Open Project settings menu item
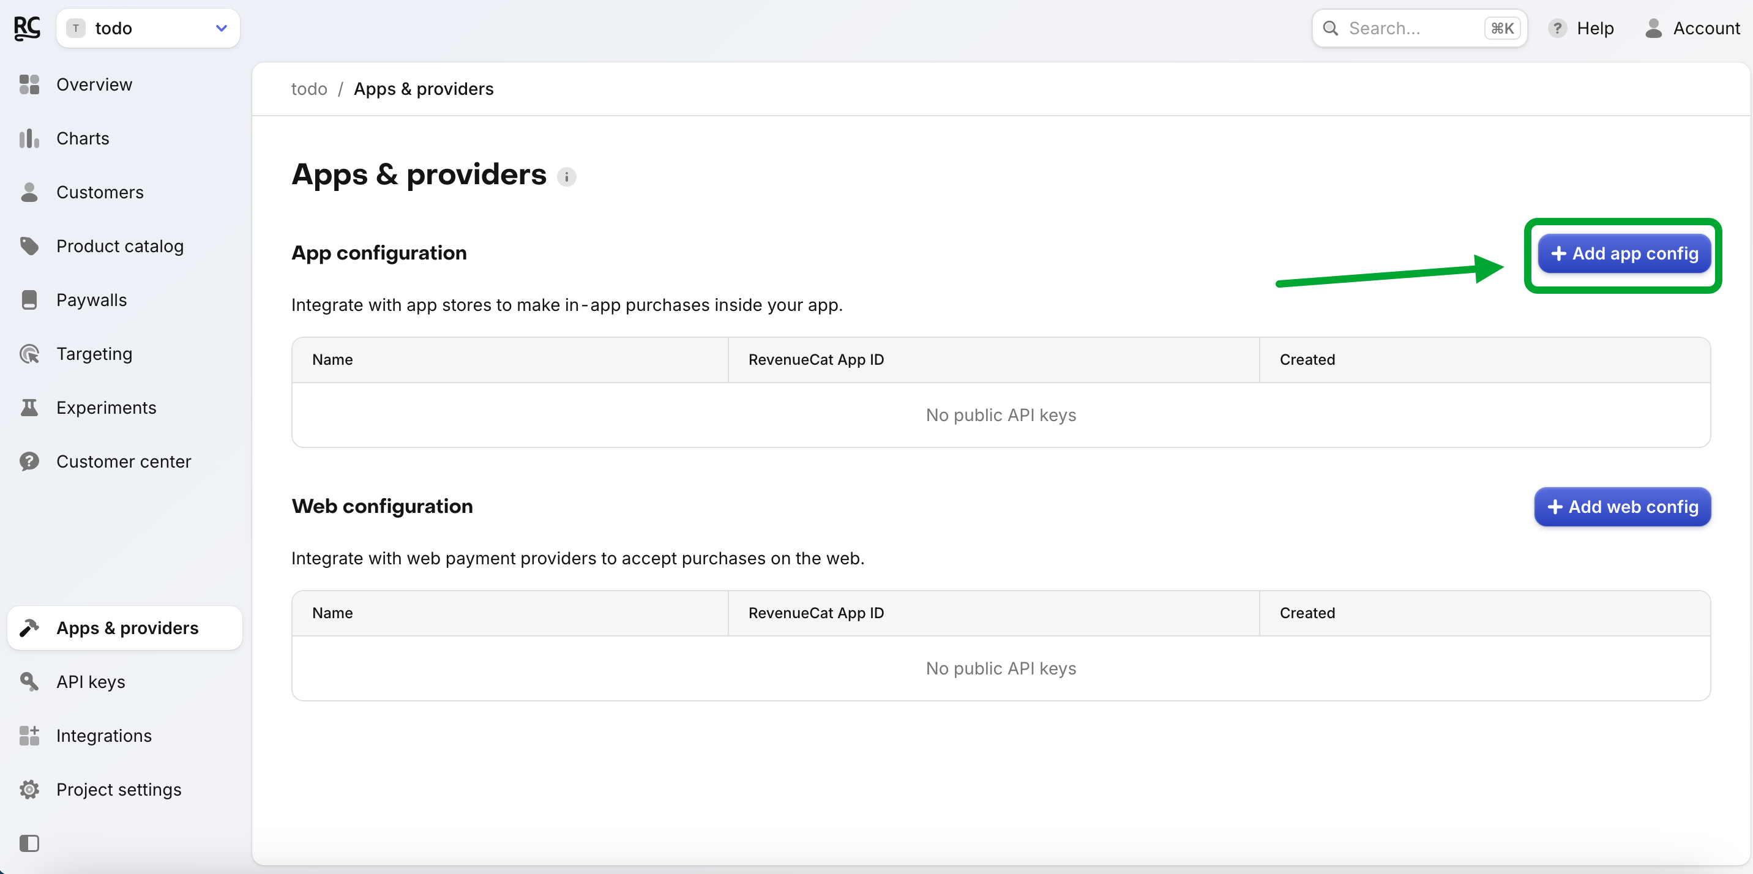Image resolution: width=1753 pixels, height=874 pixels. [x=118, y=790]
